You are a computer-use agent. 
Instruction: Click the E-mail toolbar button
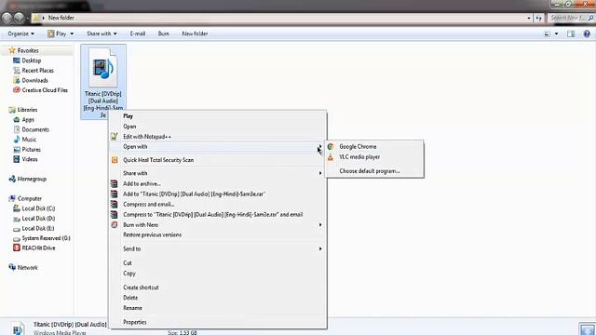point(138,33)
